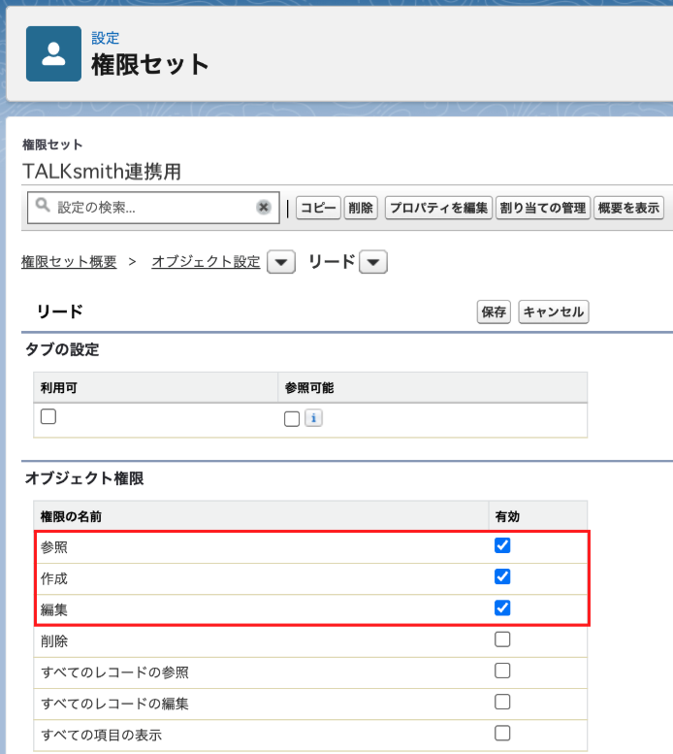
Task: Enable すべての項目の表示 checkbox
Action: (502, 734)
